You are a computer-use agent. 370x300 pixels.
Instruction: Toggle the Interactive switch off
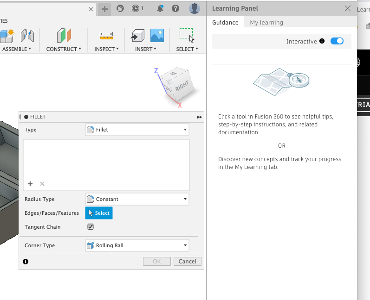click(337, 41)
